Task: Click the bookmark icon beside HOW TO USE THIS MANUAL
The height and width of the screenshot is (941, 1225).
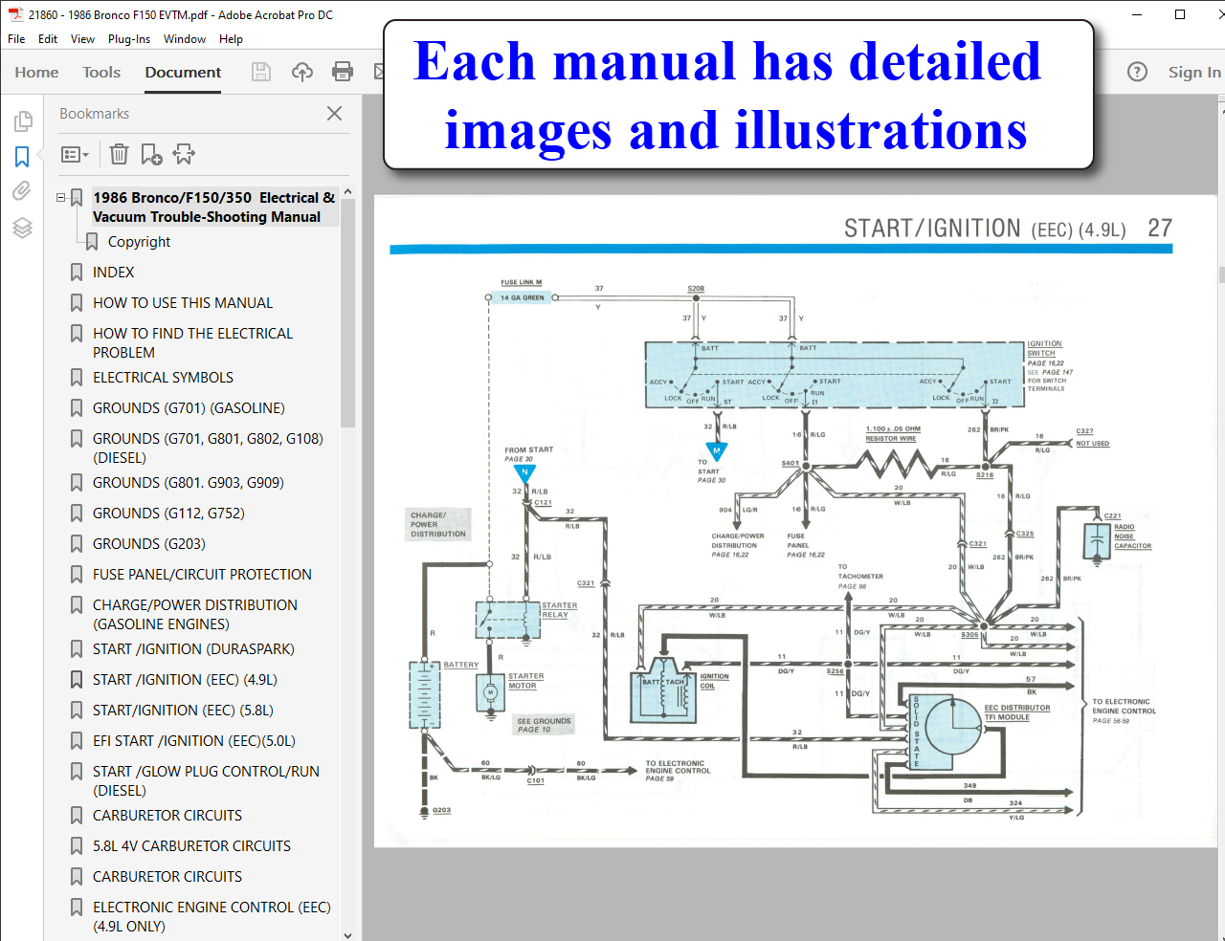Action: click(x=77, y=303)
